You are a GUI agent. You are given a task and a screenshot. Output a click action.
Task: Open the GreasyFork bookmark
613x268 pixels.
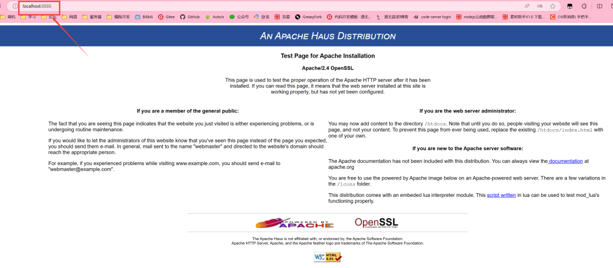pyautogui.click(x=308, y=17)
